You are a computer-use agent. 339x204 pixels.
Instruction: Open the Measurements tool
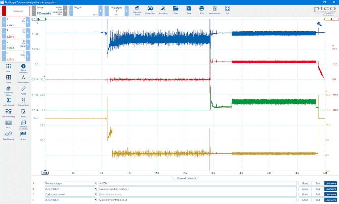coord(24,79)
